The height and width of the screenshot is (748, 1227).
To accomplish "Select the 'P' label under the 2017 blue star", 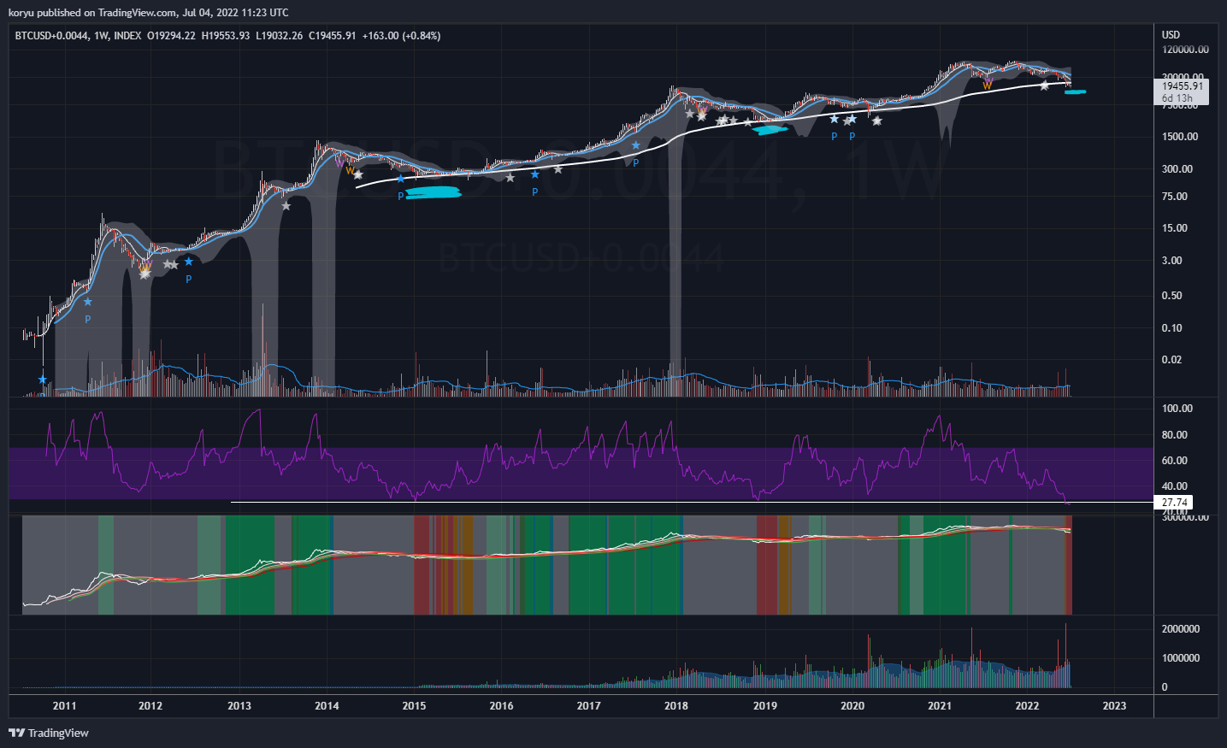I will [x=635, y=163].
